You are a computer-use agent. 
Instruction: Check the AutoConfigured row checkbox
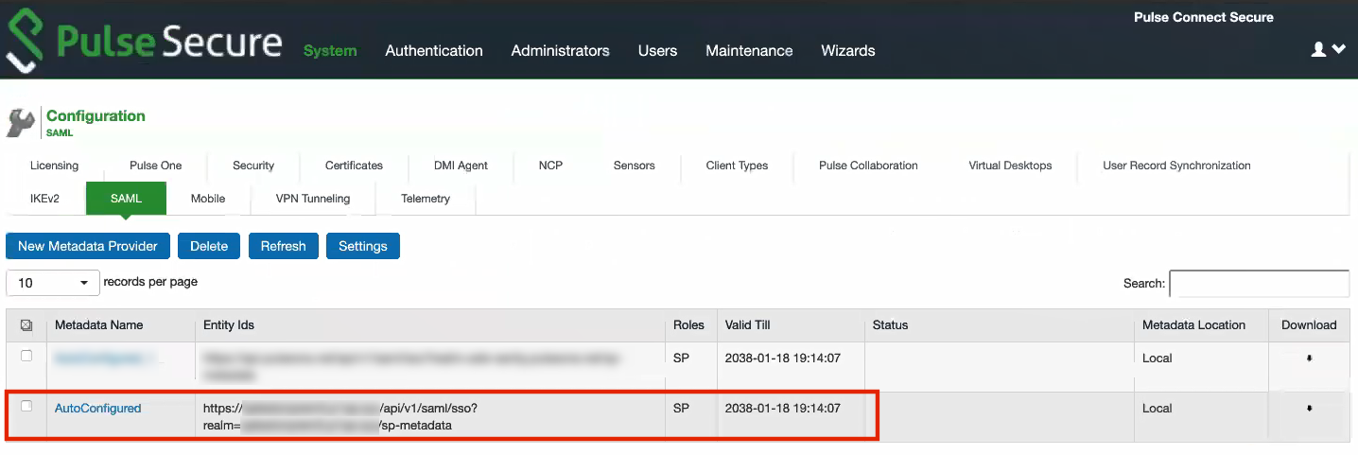click(26, 406)
